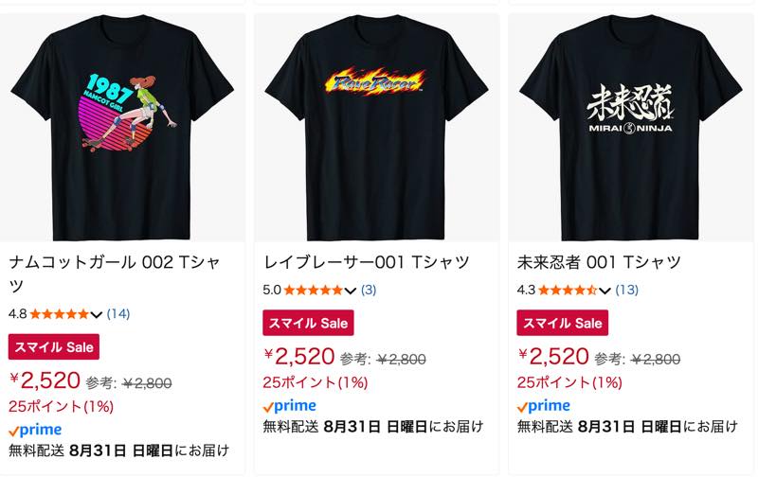Expand the rating chevron beside 4.8 stars
Viewport: 758px width, 477px height.
(x=97, y=315)
